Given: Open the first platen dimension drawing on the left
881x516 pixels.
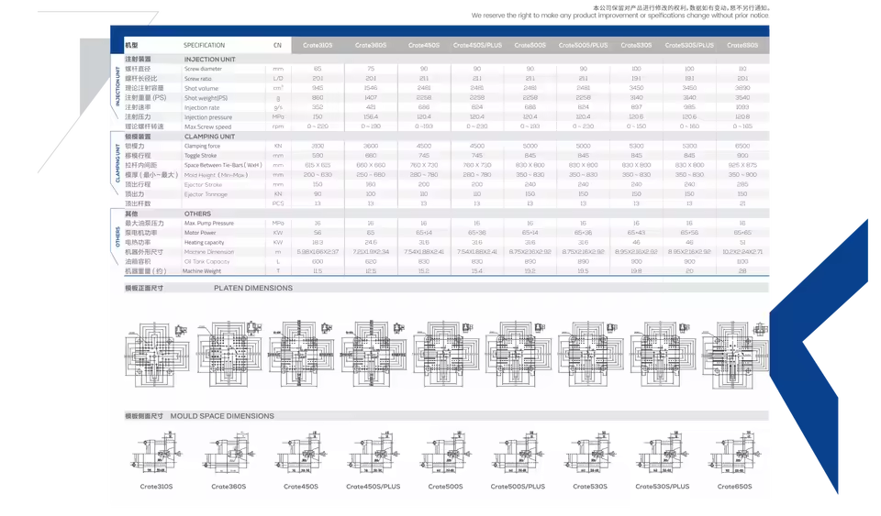Looking at the screenshot, I should click(156, 354).
